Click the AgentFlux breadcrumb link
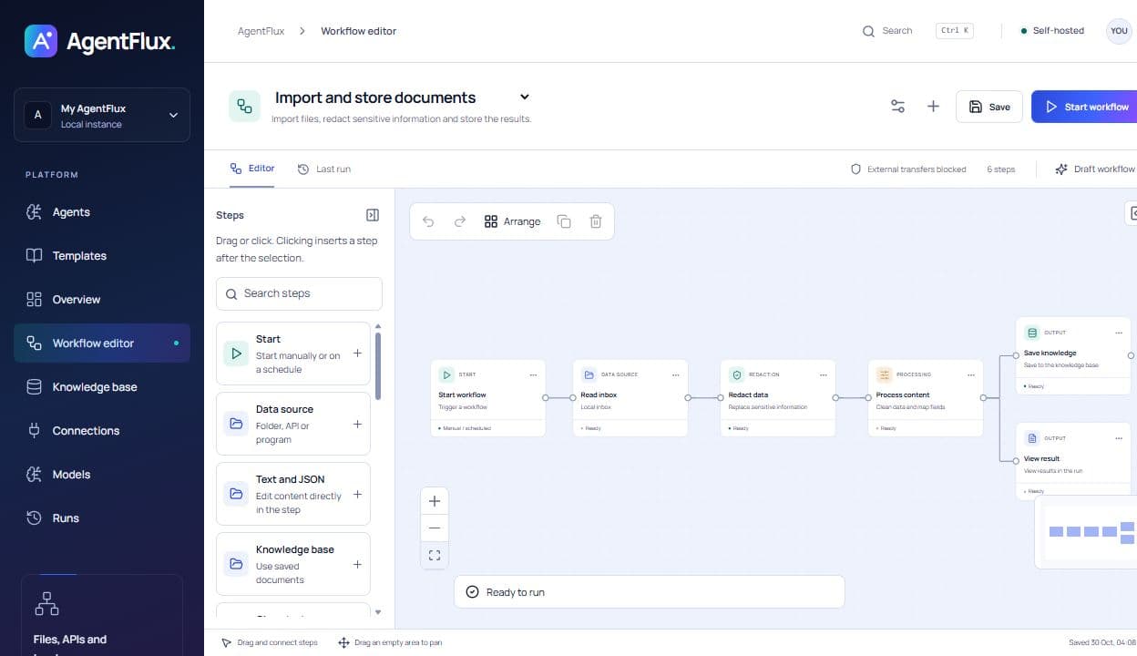The image size is (1137, 656). 261,31
